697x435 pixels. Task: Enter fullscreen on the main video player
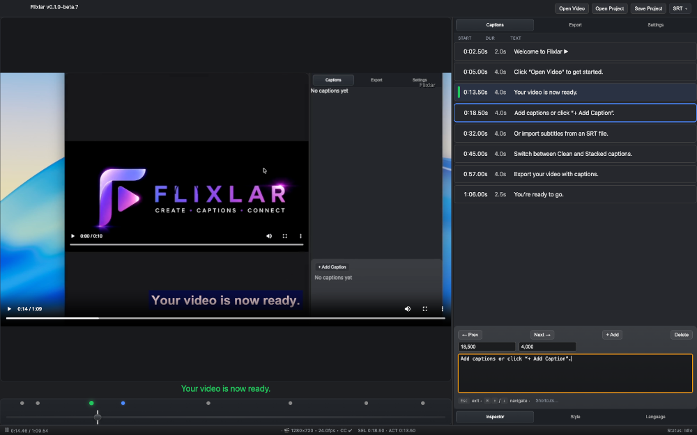pyautogui.click(x=425, y=309)
